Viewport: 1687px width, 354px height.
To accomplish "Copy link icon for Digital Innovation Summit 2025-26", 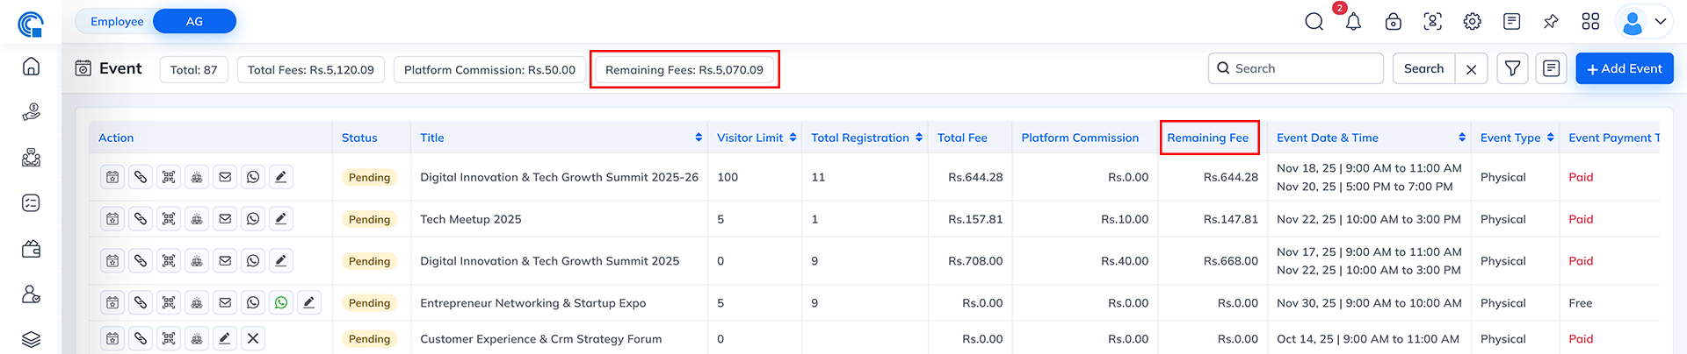I will point(141,177).
